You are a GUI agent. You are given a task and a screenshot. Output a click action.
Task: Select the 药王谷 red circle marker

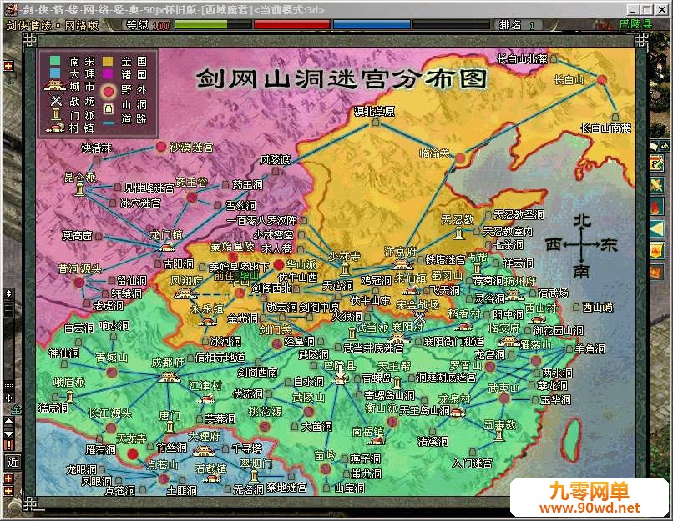click(x=192, y=198)
